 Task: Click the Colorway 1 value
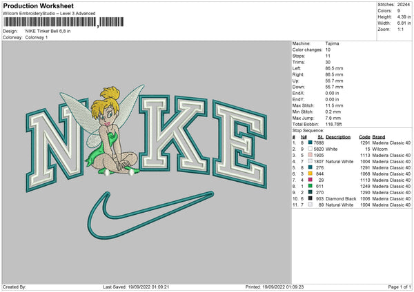tap(37, 37)
